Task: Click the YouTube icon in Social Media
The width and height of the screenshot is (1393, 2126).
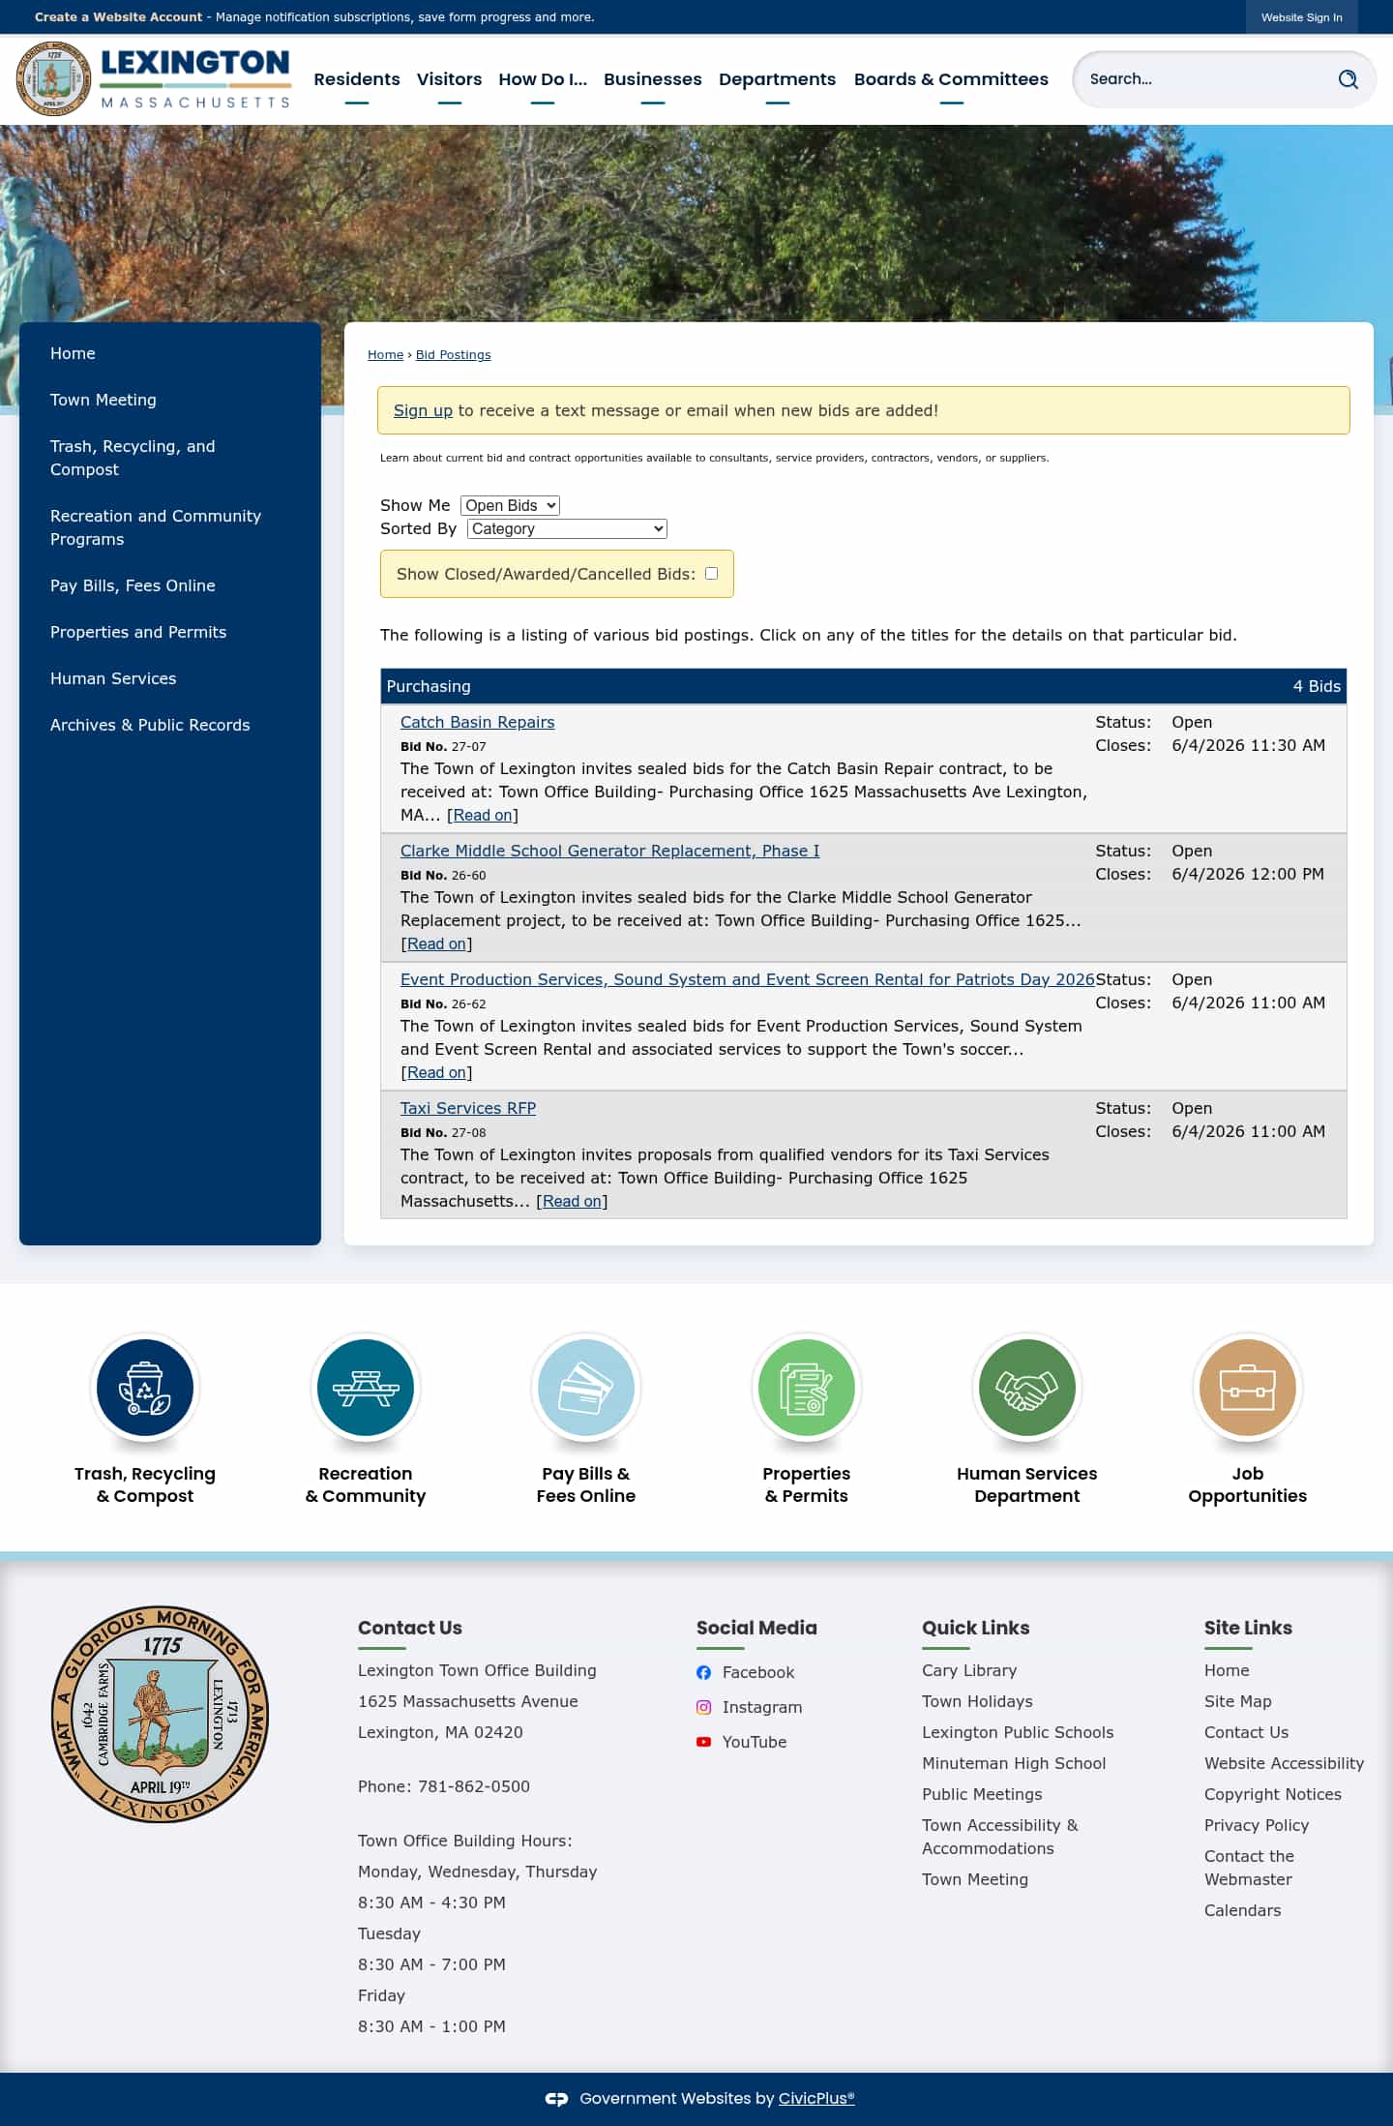Action: [703, 1742]
